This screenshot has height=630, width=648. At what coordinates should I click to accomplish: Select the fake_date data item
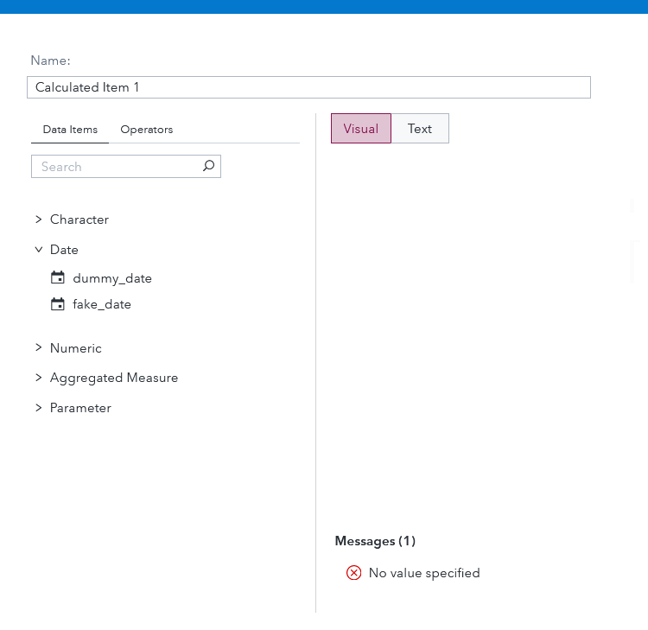102,304
